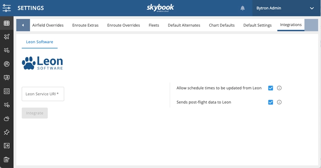The height and width of the screenshot is (168, 321).
Task: Click the settings sliders icon in header
Action: 7,8
